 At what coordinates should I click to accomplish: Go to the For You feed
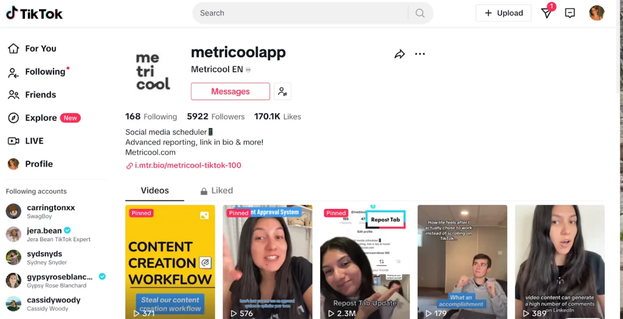pos(33,49)
